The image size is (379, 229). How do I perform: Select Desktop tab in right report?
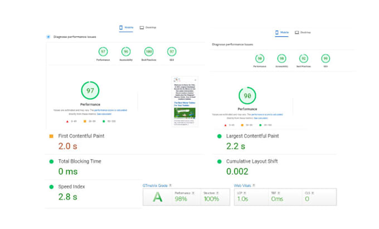point(303,32)
